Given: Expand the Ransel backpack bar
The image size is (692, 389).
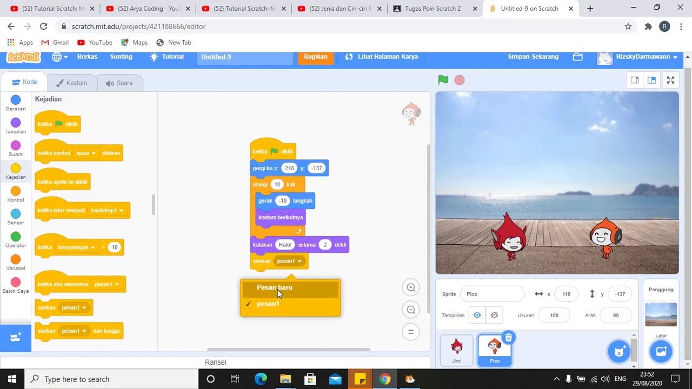Looking at the screenshot, I should coord(216,362).
